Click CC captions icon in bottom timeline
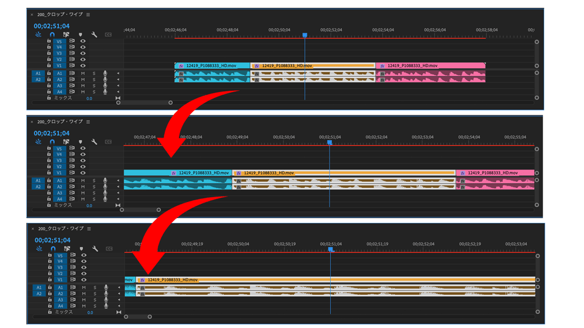Image resolution: width=584 pixels, height=328 pixels. pos(109,249)
